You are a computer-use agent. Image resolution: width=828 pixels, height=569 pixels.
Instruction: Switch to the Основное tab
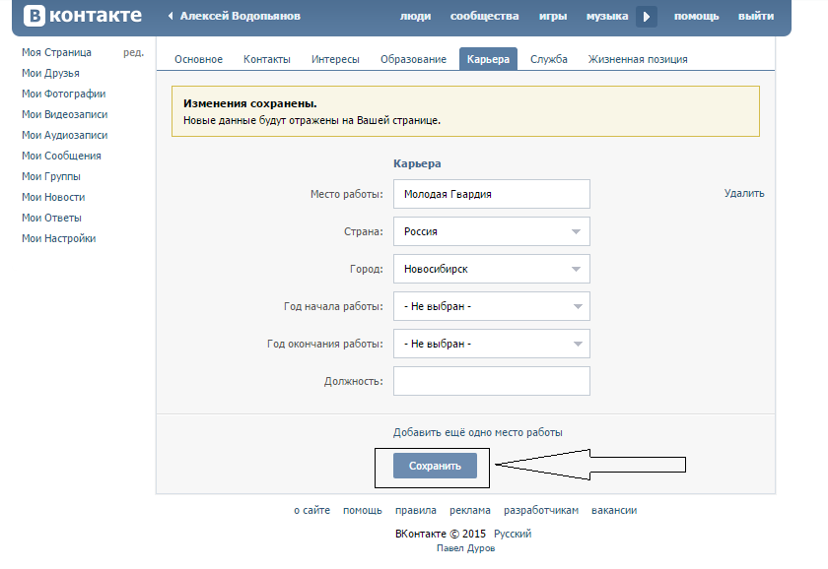tap(198, 59)
